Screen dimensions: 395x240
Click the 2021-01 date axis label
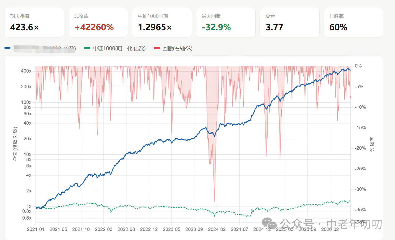[x=36, y=229]
